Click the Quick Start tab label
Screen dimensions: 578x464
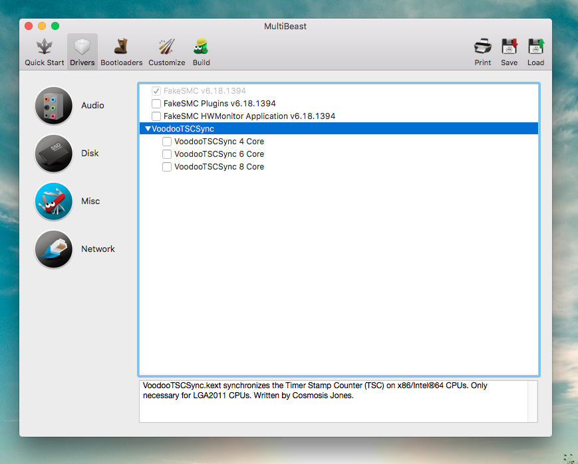(45, 62)
